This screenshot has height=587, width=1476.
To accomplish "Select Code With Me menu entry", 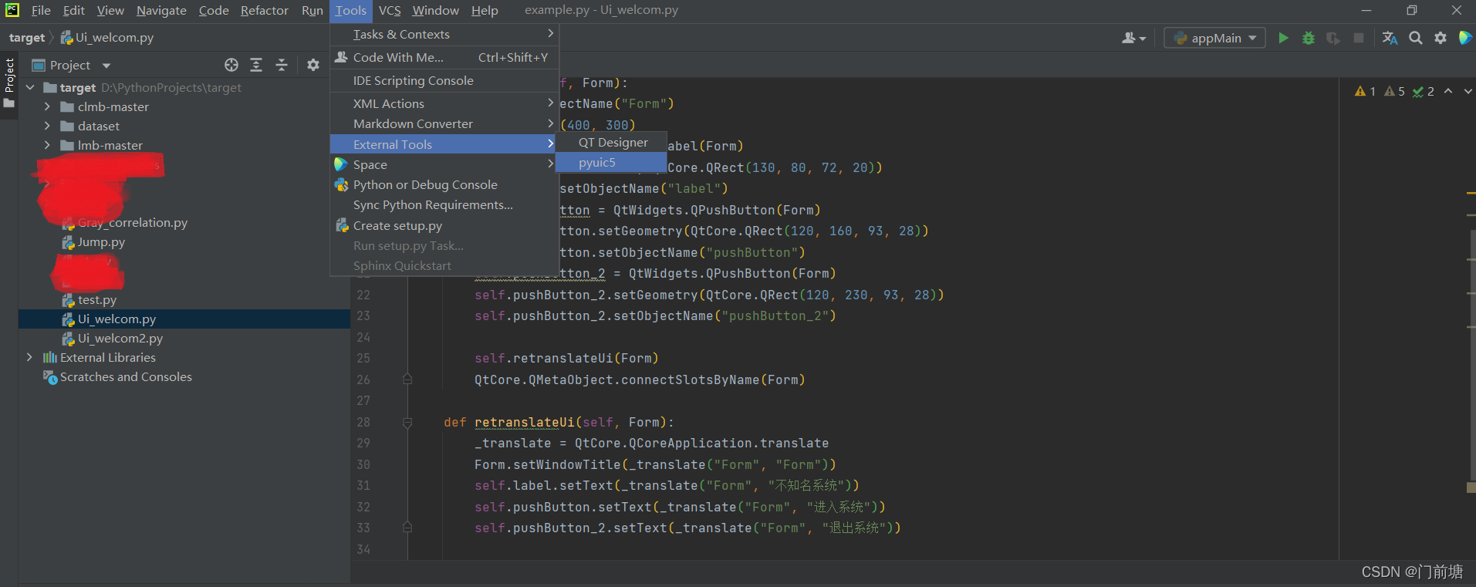I will pos(444,57).
